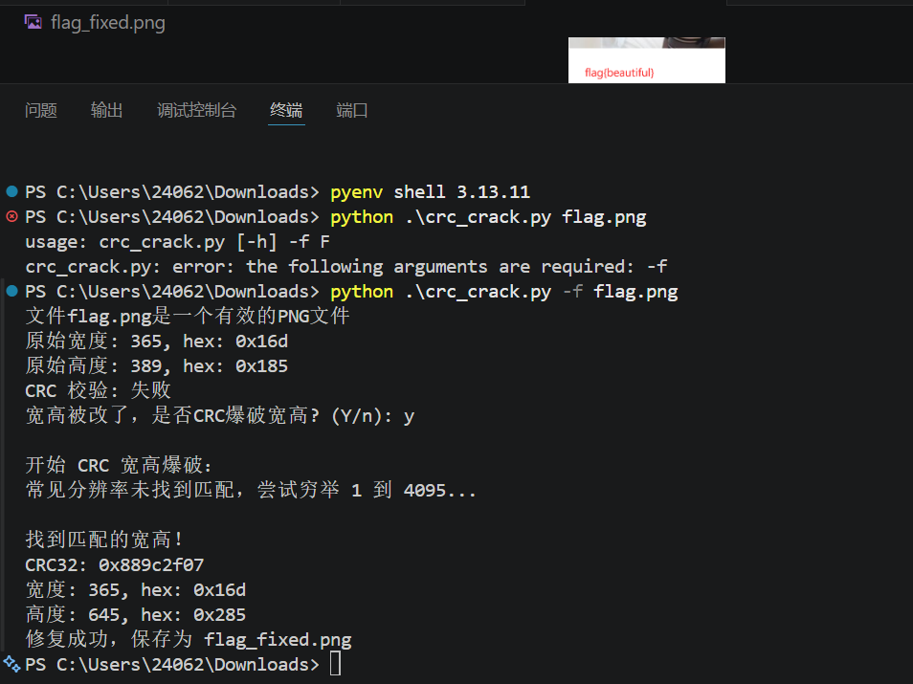Viewport: 913px width, 684px height.
Task: Click the '找到匹配的宽高!' line
Action: pos(103,540)
